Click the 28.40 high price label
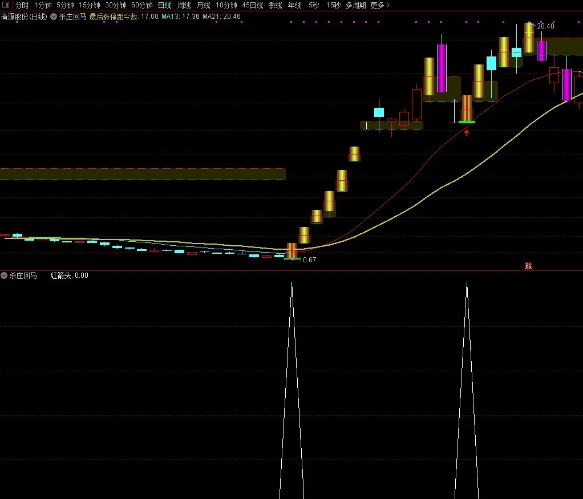The image size is (583, 499). [x=545, y=26]
